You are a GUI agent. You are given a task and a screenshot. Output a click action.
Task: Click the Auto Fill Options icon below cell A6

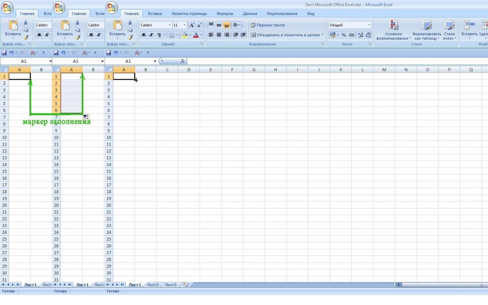tap(86, 117)
